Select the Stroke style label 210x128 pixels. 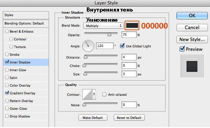(x=15, y=55)
